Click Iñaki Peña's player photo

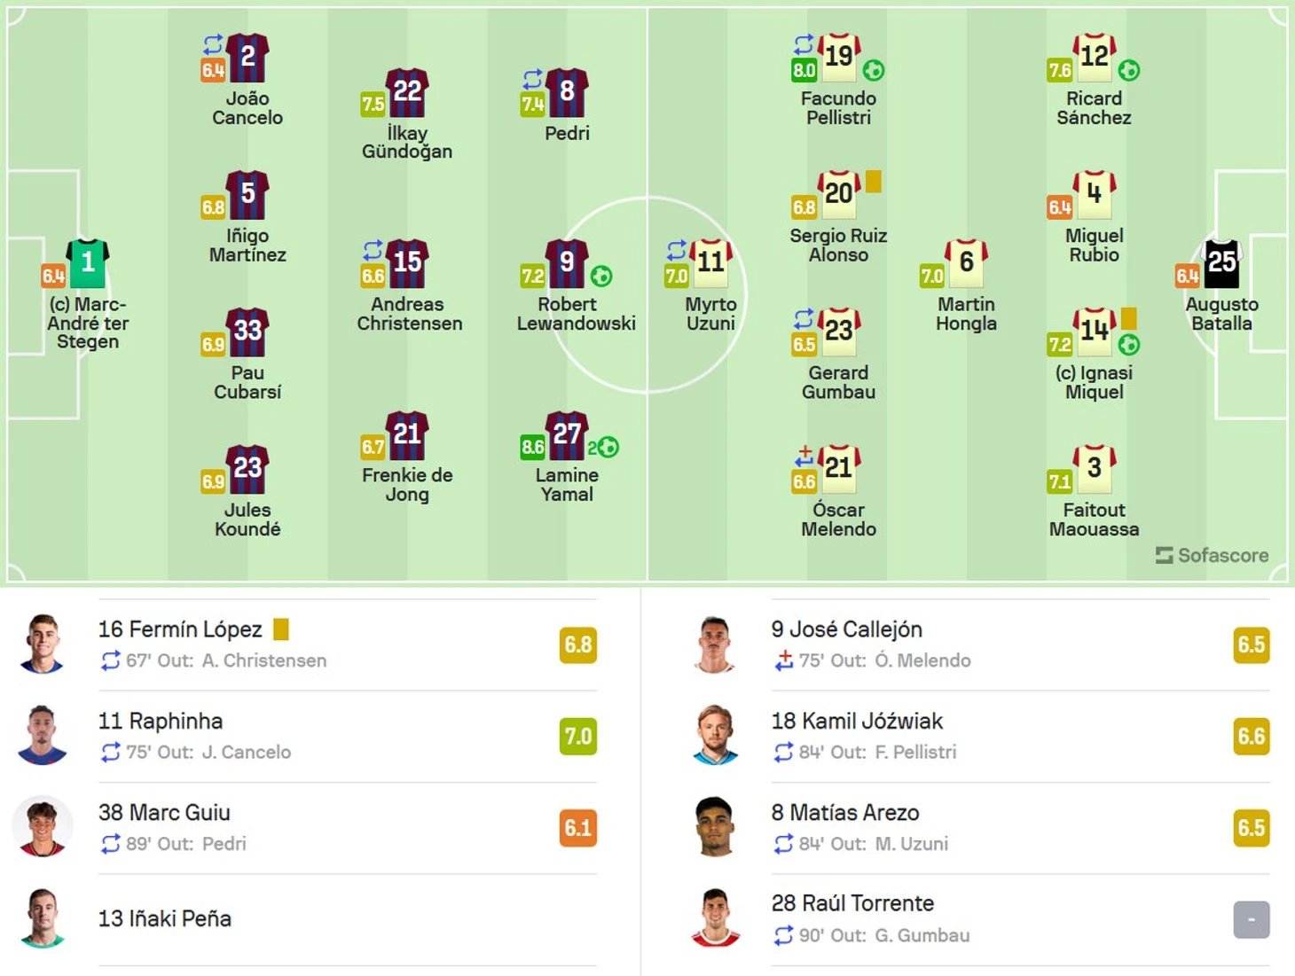click(x=43, y=918)
